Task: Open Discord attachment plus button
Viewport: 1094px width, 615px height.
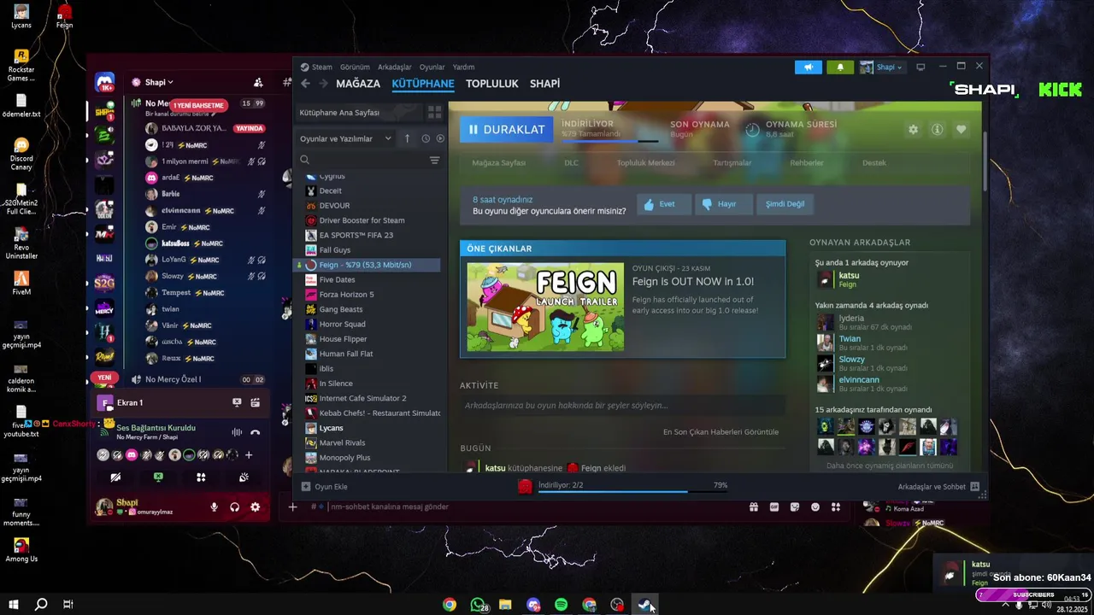Action: [292, 507]
